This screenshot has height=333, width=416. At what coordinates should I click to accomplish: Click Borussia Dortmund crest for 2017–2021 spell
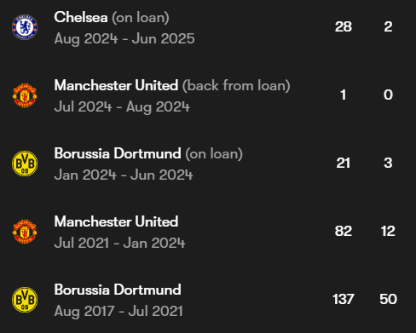tap(25, 300)
